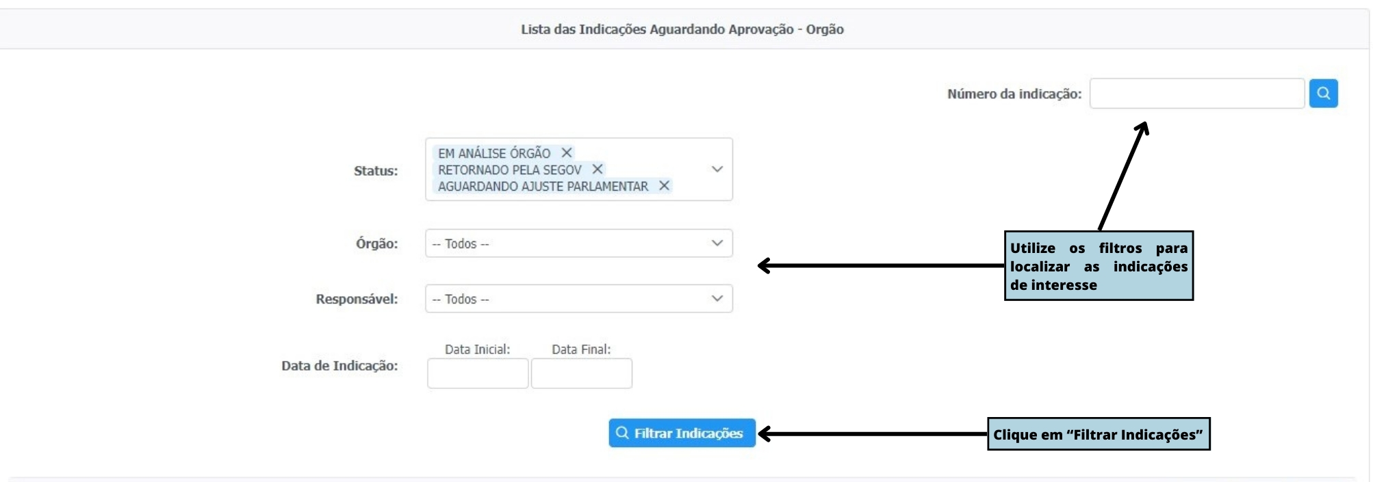Remove the AGUARDANDO AJUSTE PARLAMENTAR status tag
Viewport: 1373px width, 482px height.
664,185
